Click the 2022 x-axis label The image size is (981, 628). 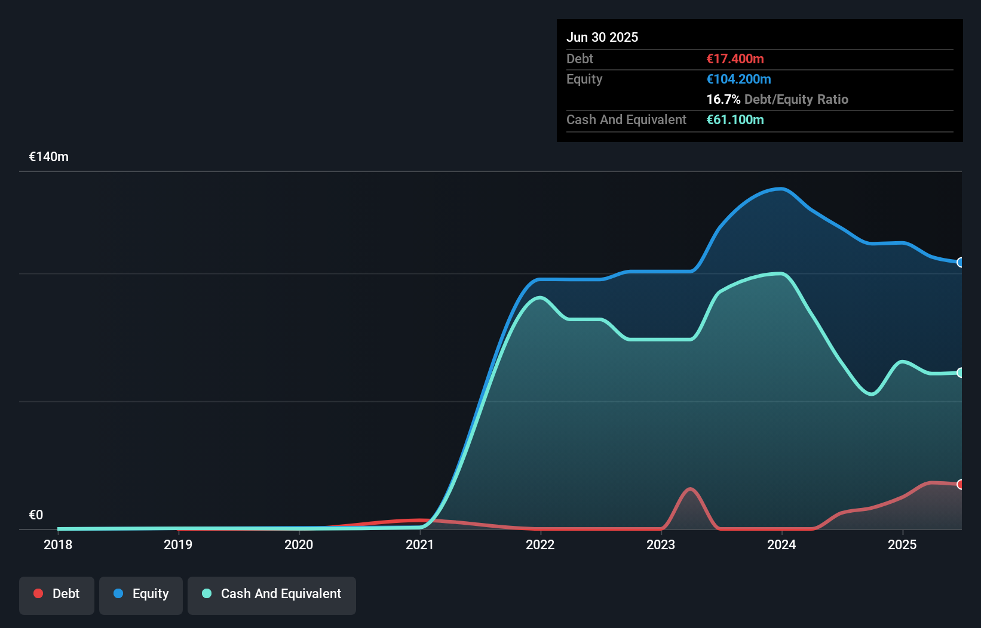[540, 544]
